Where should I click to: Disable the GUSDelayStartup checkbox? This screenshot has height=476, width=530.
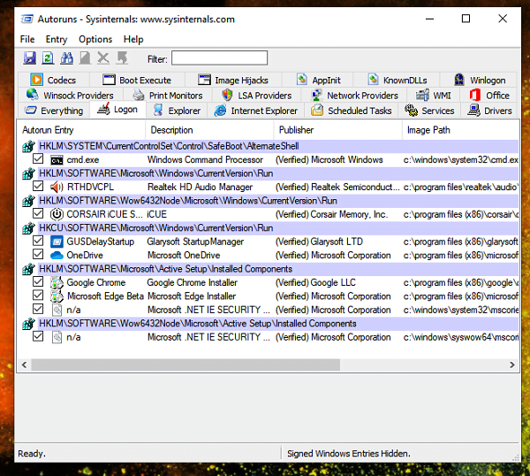coord(38,241)
